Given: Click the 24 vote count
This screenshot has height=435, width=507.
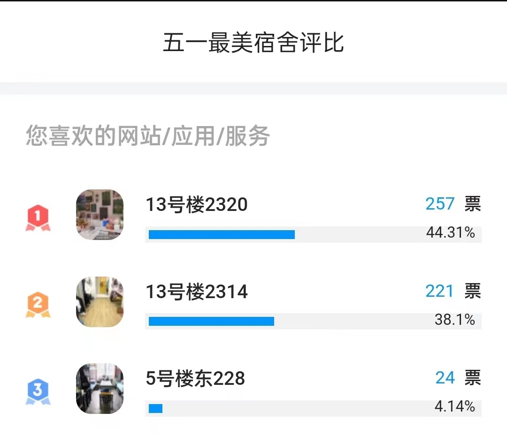Looking at the screenshot, I should click(x=445, y=378).
